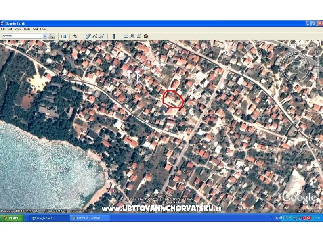Click the red antivirus icon in system tray
The width and height of the screenshot is (323, 242).
point(309,218)
